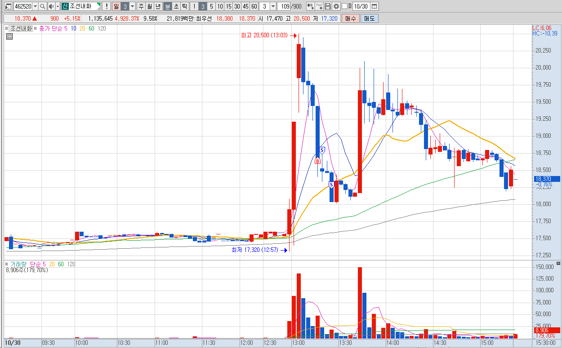Open stock search with the magnifier icon
This screenshot has height=348, width=562.
coord(43,6)
